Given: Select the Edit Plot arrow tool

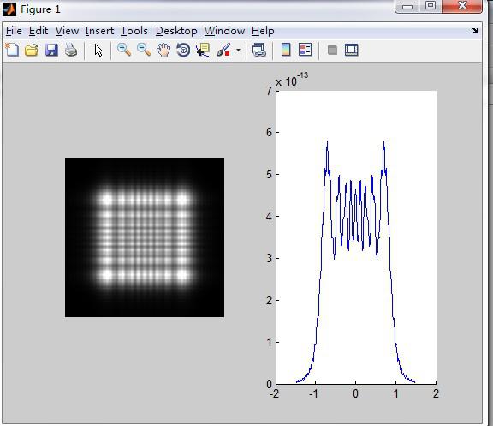Looking at the screenshot, I should pyautogui.click(x=98, y=50).
